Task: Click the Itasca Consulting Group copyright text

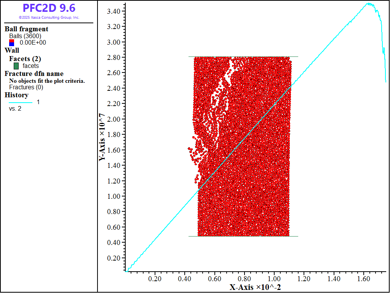Action: pyautogui.click(x=49, y=18)
